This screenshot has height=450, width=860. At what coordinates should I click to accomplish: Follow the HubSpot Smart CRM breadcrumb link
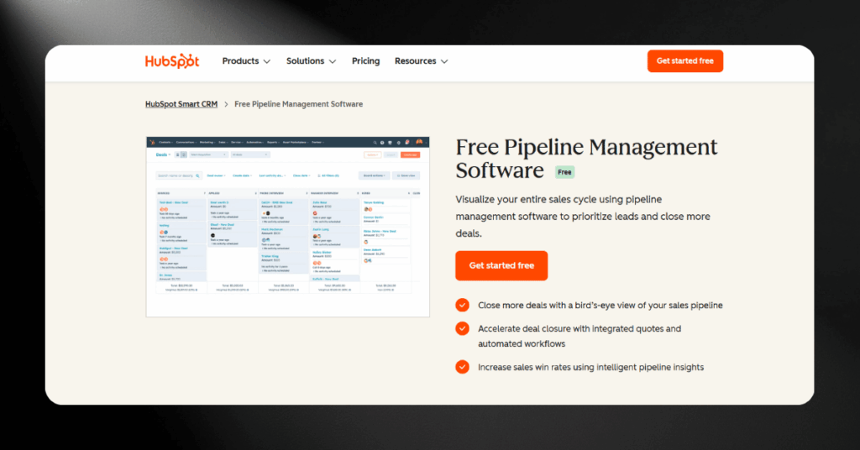[x=181, y=104]
